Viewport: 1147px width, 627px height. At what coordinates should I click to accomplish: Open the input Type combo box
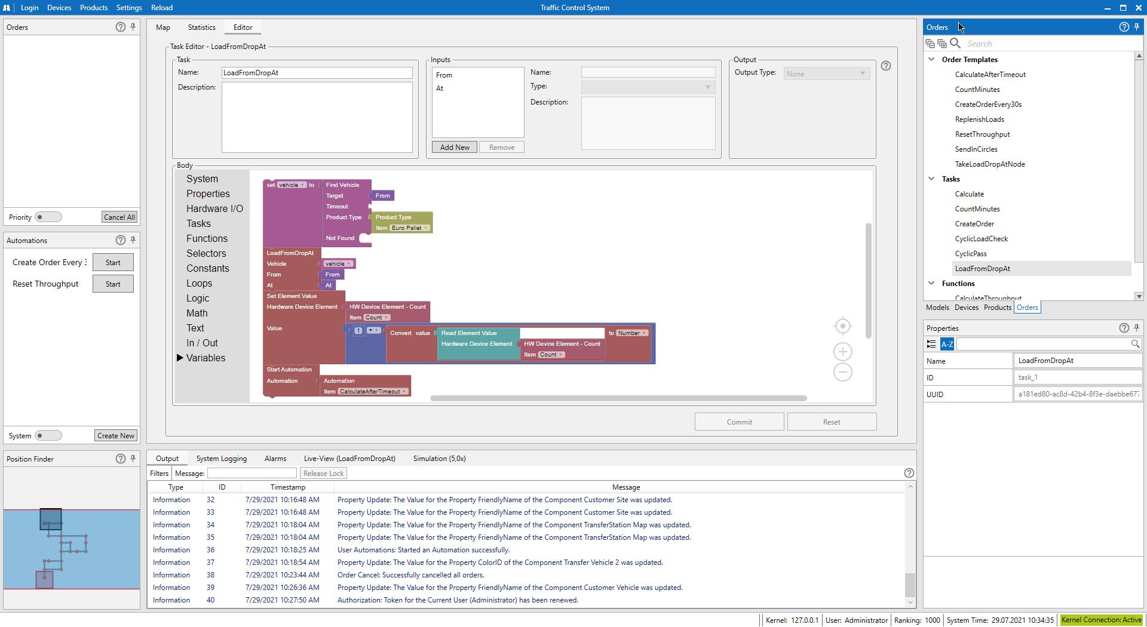pyautogui.click(x=648, y=87)
